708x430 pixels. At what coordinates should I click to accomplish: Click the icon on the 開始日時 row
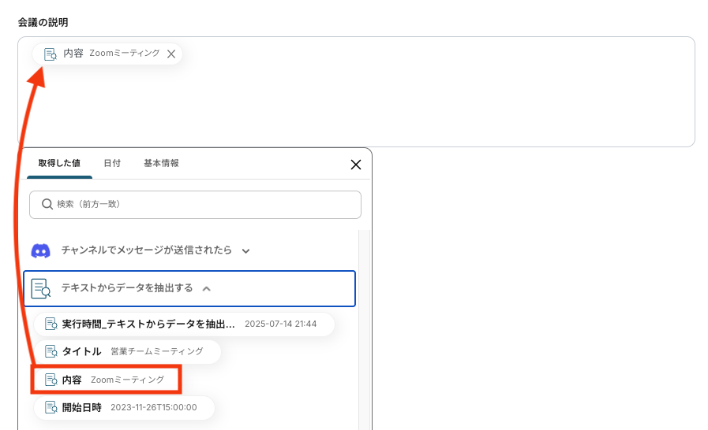[51, 407]
